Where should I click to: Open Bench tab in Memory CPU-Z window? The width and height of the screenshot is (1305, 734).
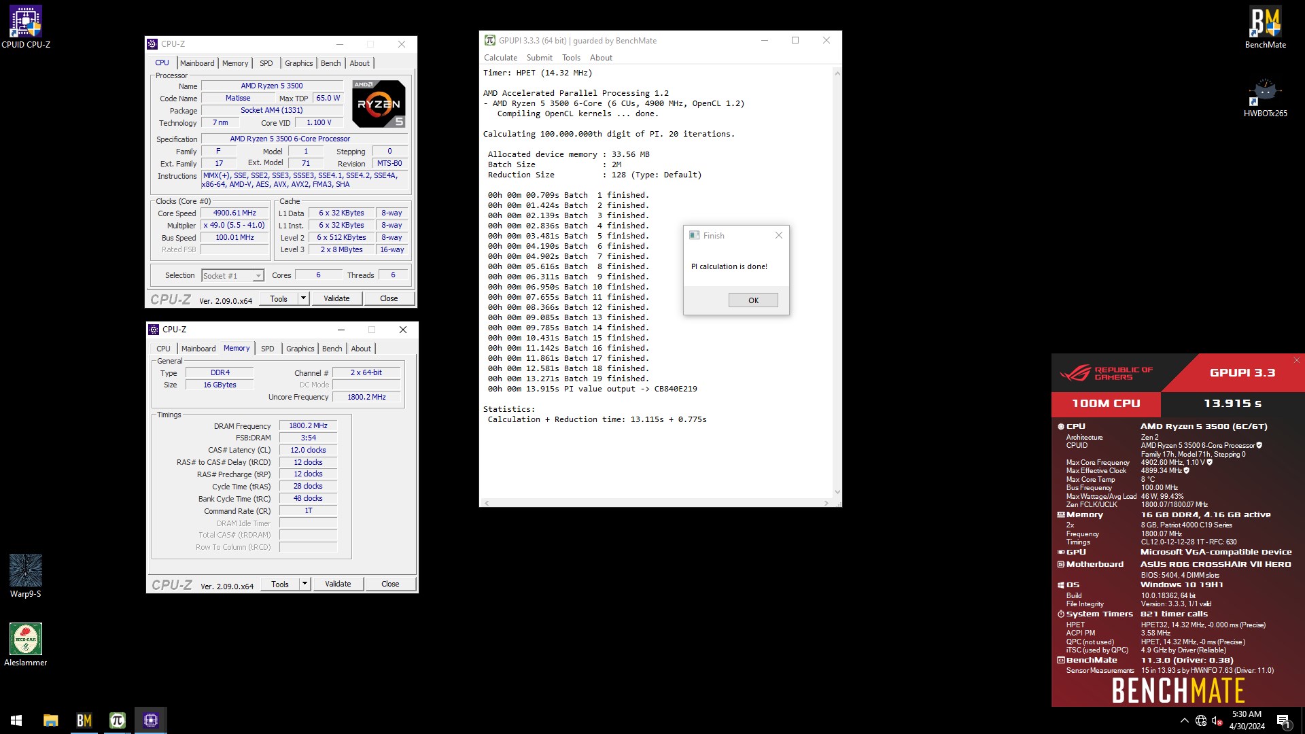click(332, 349)
